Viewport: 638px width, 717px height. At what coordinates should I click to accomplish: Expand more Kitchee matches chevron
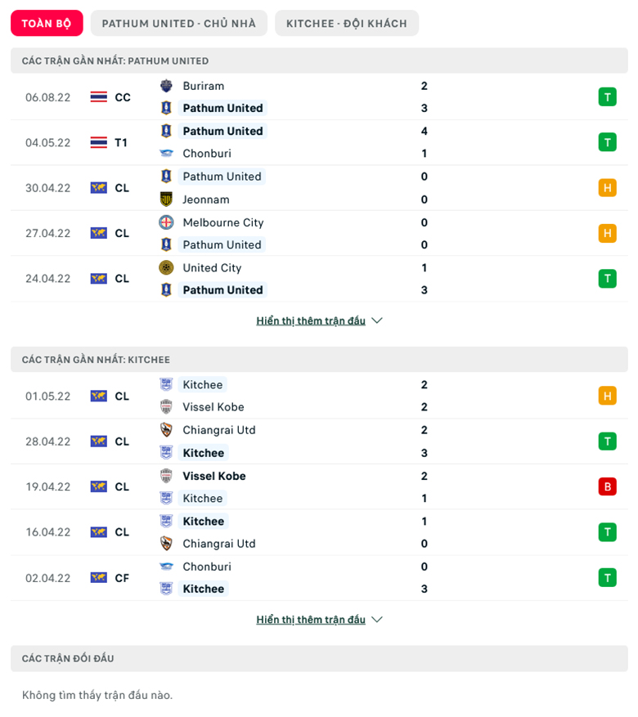[x=377, y=620]
